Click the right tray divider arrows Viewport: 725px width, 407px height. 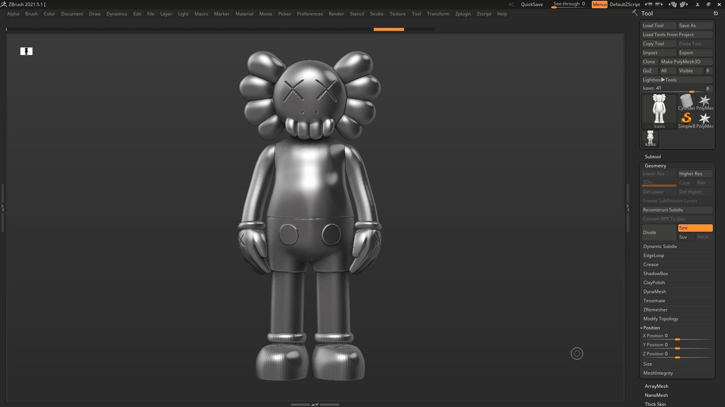(x=628, y=207)
